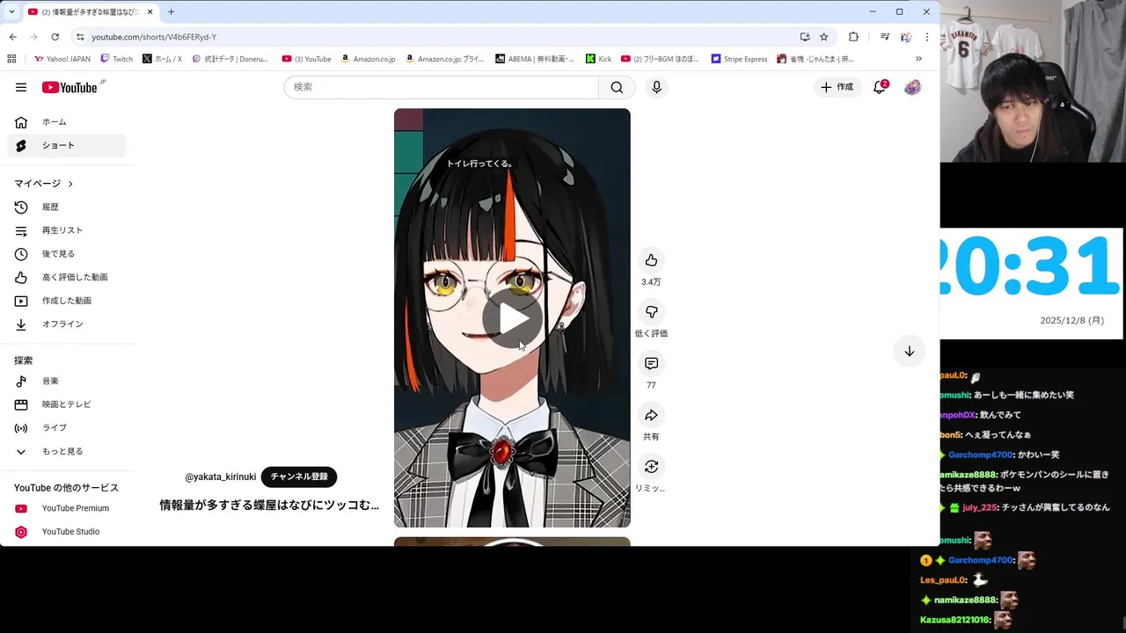Open the Twitch bookmark

pyautogui.click(x=117, y=59)
